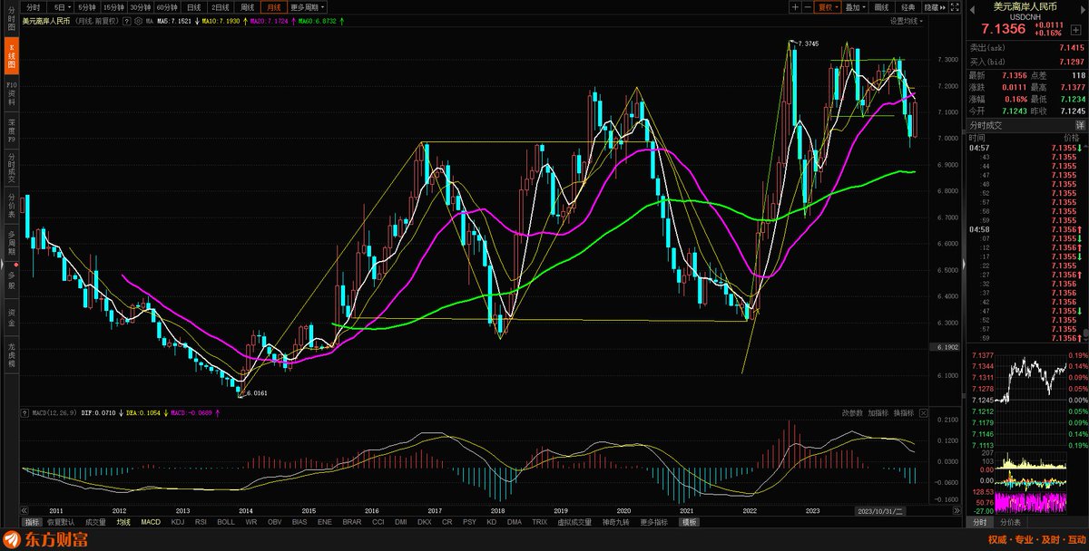
Task: Click 加指标 in MACD panel
Action: tap(878, 411)
